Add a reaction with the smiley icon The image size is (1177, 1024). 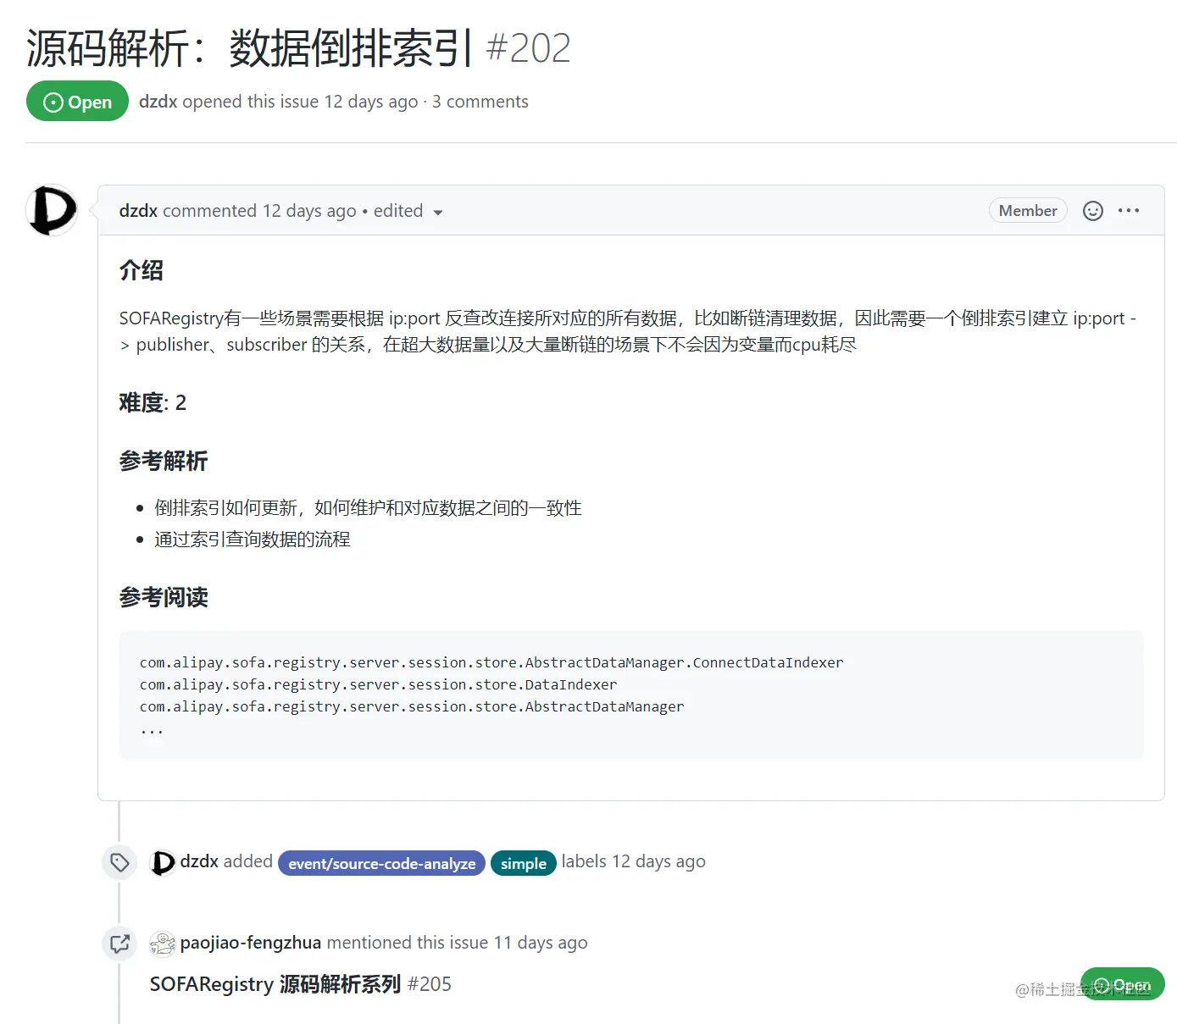pos(1093,211)
